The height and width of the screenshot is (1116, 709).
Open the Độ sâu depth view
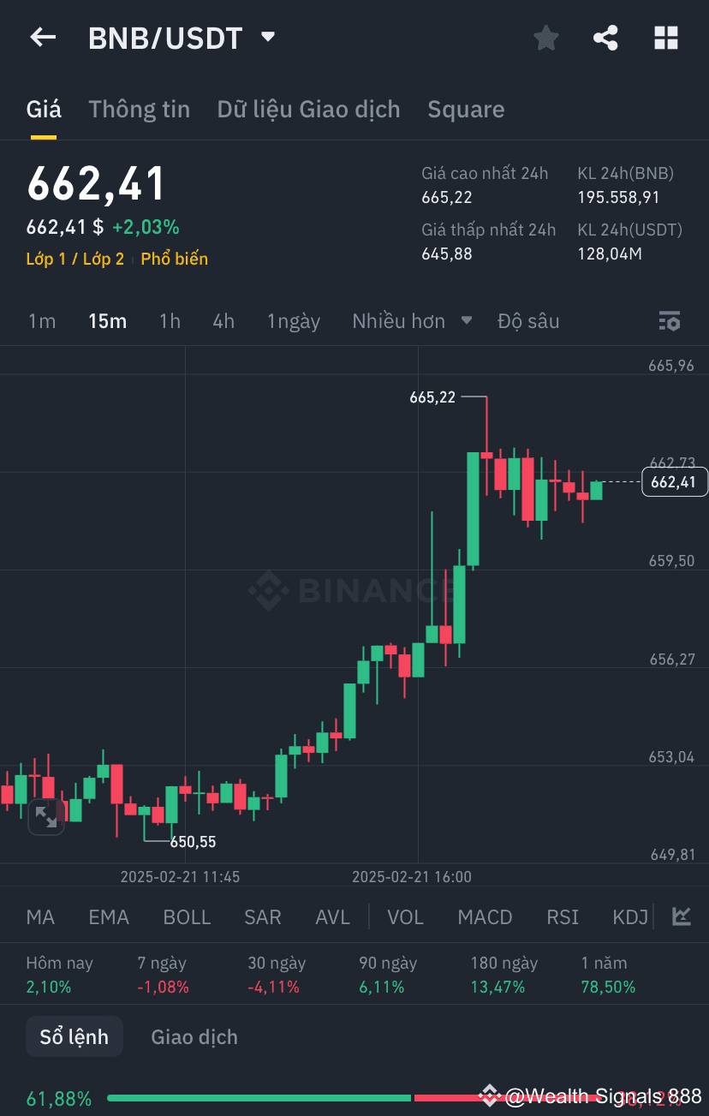click(x=528, y=320)
